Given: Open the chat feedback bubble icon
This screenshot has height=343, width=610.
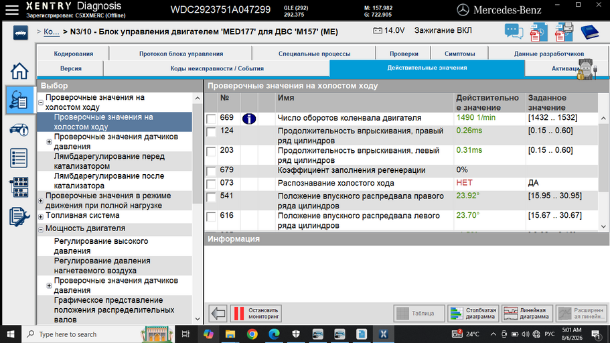Looking at the screenshot, I should pos(514,31).
